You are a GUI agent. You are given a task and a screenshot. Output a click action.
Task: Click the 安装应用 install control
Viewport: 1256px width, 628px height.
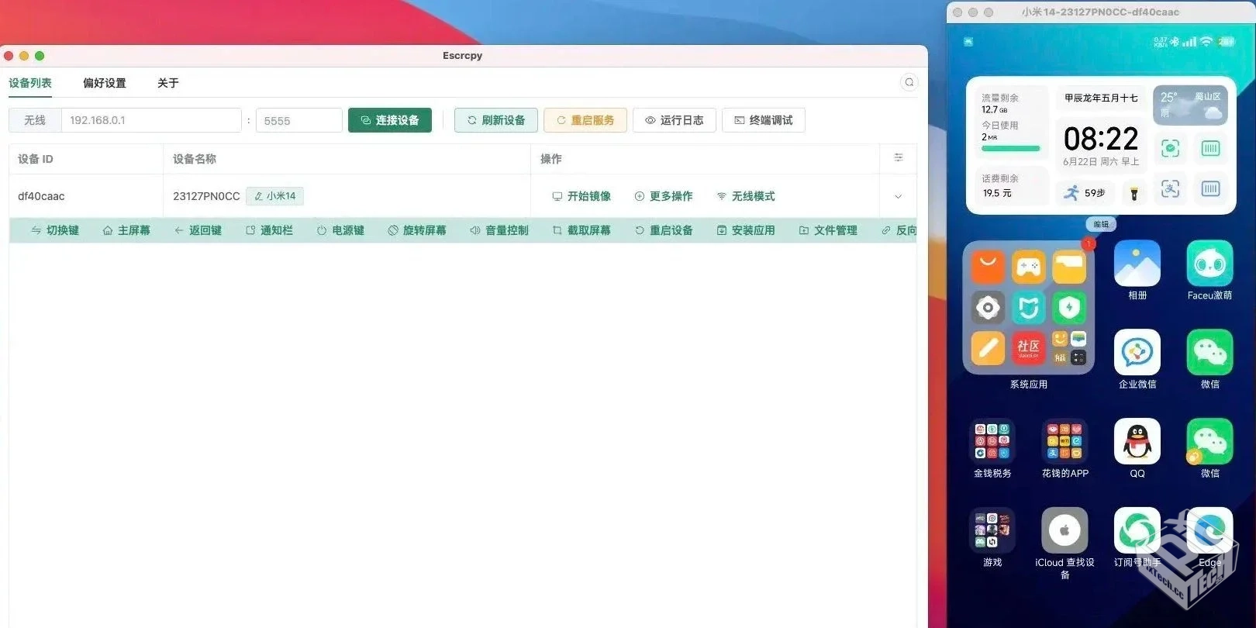[x=746, y=230]
